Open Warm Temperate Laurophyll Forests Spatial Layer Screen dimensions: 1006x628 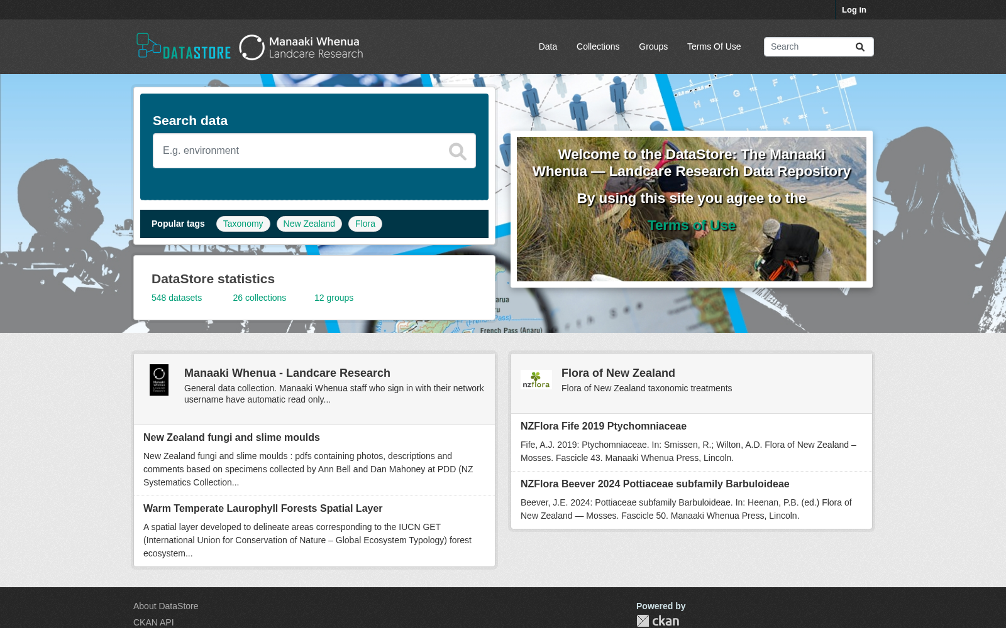[x=263, y=509]
